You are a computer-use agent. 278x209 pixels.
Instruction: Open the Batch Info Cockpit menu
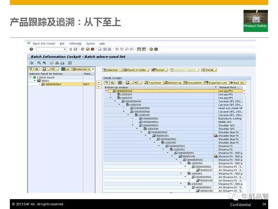[44, 44]
